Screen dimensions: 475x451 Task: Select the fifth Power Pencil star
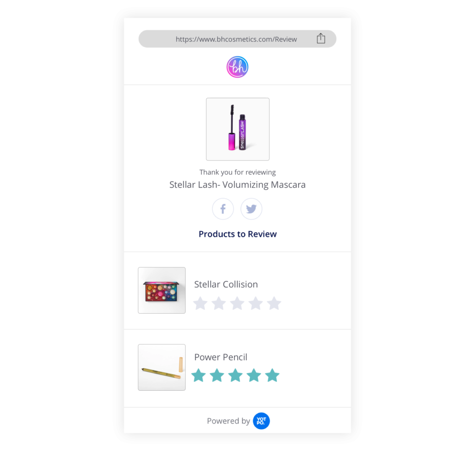272,375
